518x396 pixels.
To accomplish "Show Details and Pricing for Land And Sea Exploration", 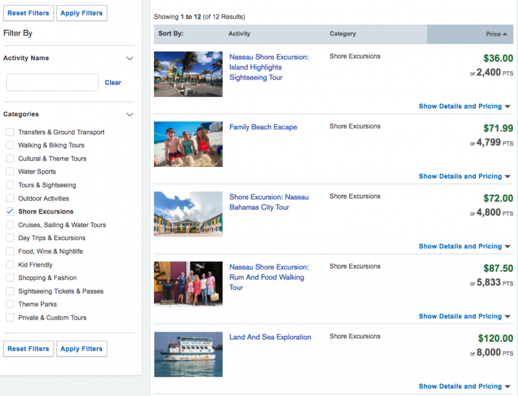I will click(x=461, y=386).
